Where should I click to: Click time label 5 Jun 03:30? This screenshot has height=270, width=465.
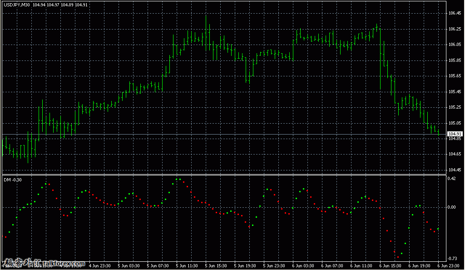pyautogui.click(x=129, y=266)
